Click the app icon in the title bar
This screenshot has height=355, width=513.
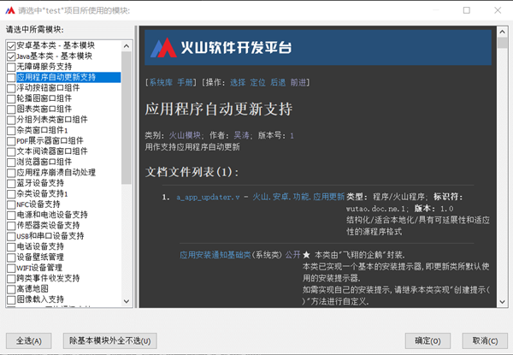9,10
